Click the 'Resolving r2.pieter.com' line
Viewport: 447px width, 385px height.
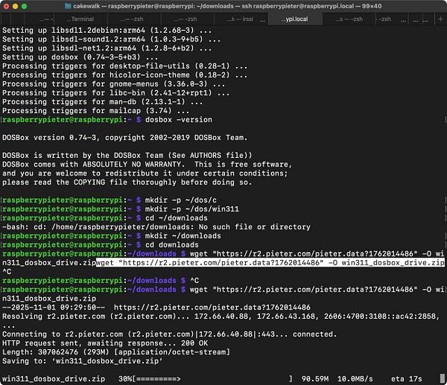click(x=221, y=316)
